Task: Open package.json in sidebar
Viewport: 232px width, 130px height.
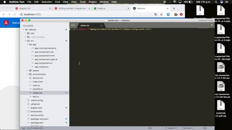Action: [37, 123]
